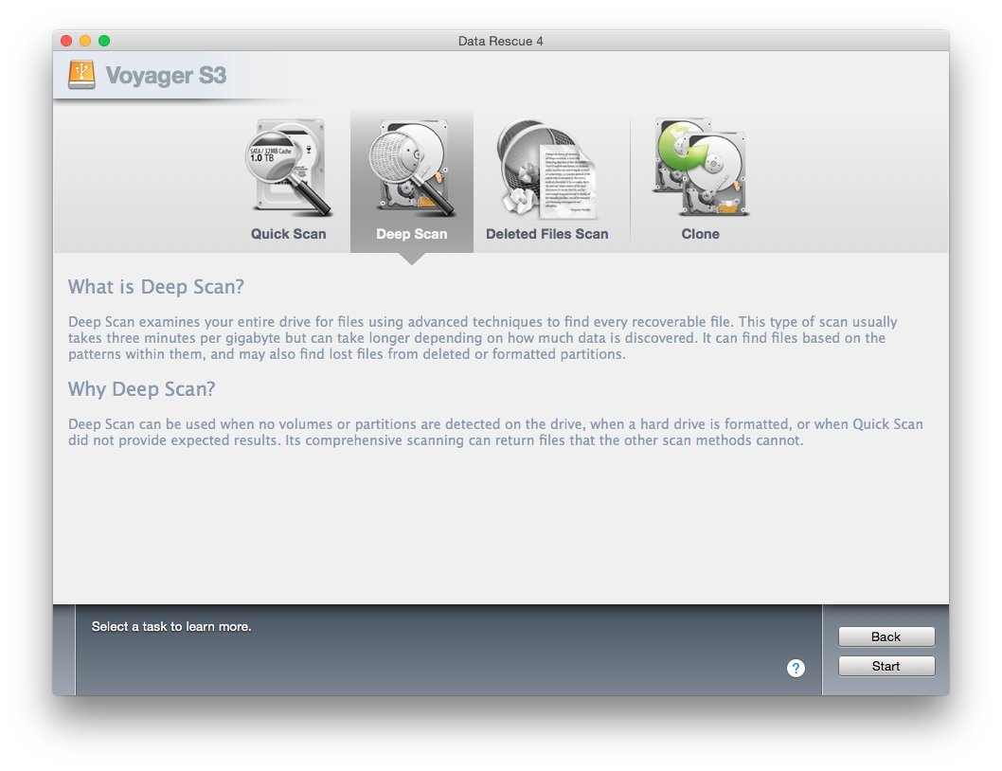This screenshot has width=1002, height=771.
Task: Go back with the Back button
Action: (x=886, y=637)
